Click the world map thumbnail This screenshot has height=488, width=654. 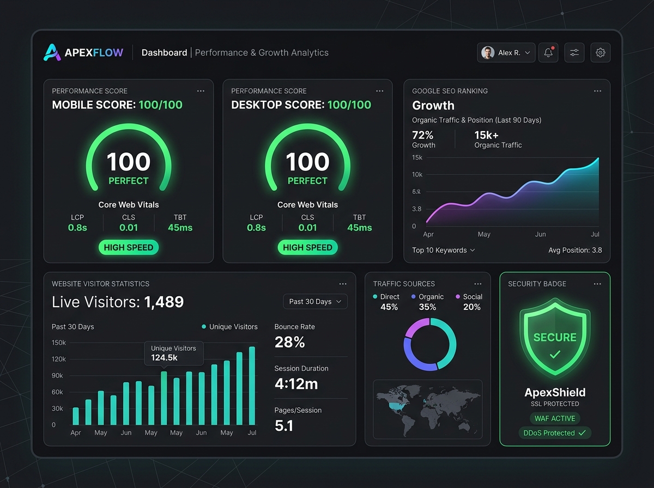click(x=428, y=409)
